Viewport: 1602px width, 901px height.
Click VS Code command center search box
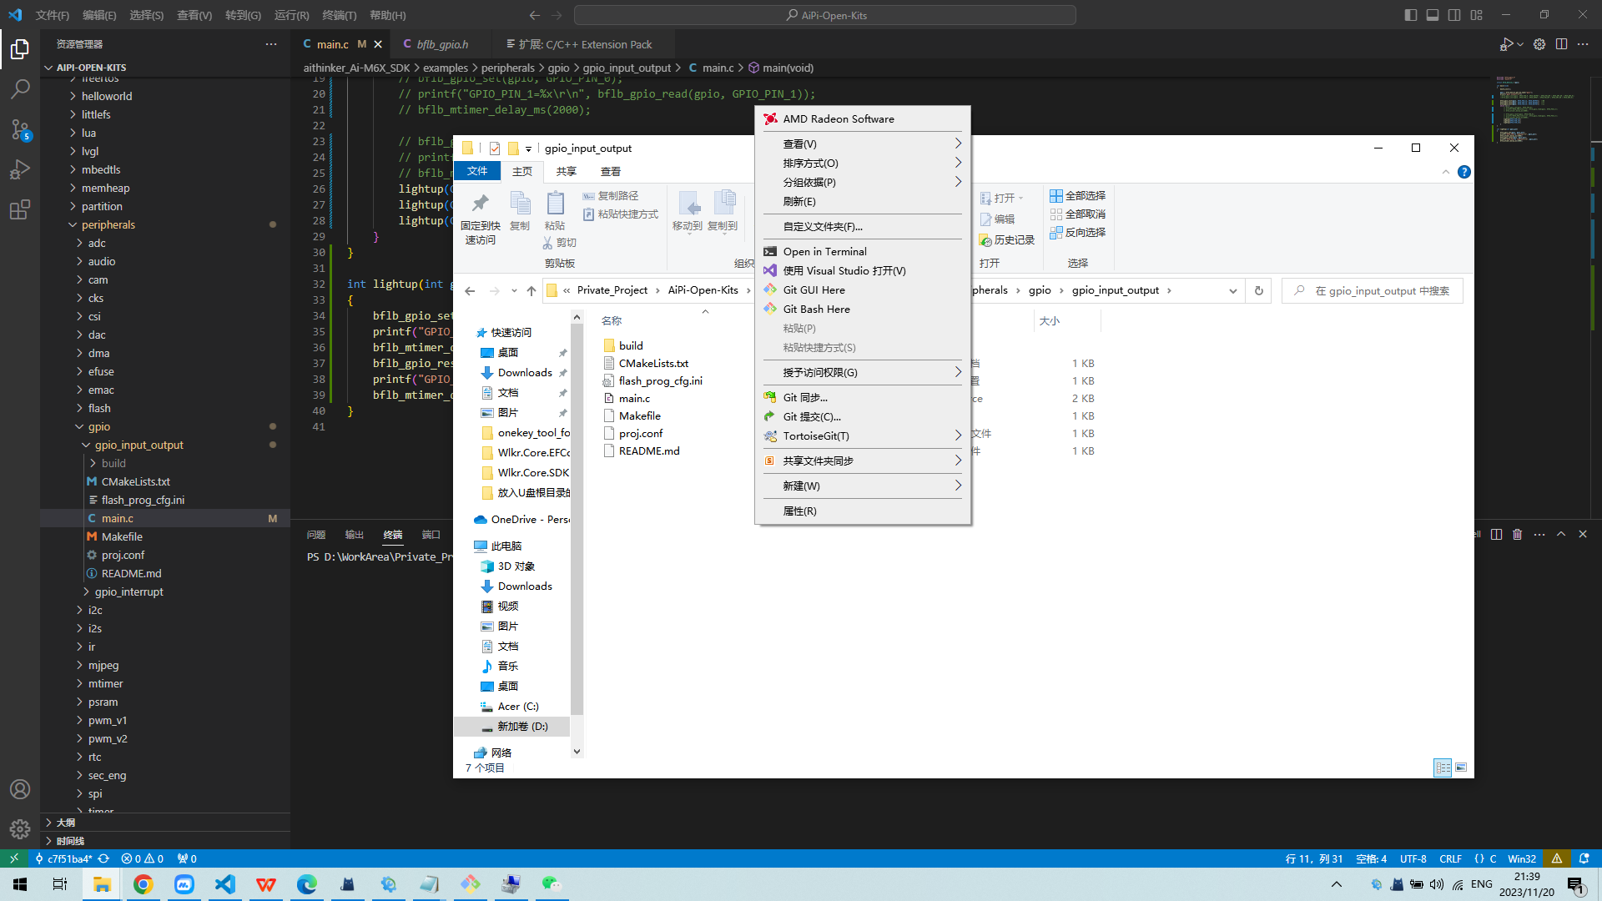[x=824, y=15]
